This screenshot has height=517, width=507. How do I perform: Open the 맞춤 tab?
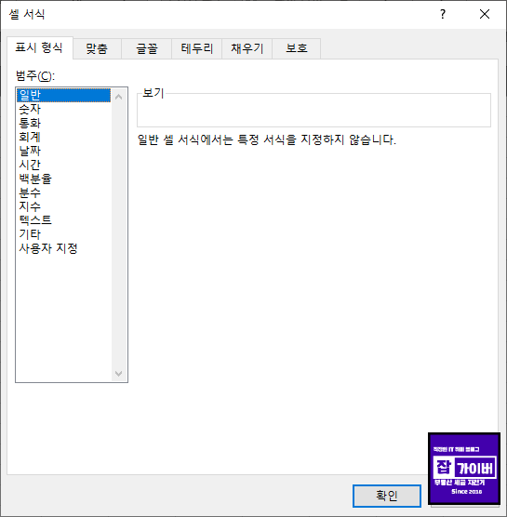click(97, 48)
